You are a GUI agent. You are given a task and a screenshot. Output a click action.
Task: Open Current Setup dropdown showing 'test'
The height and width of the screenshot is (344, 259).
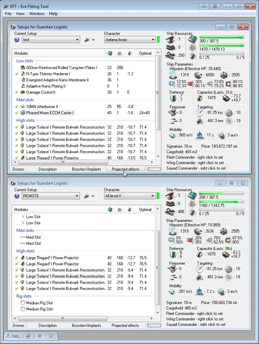point(51,40)
